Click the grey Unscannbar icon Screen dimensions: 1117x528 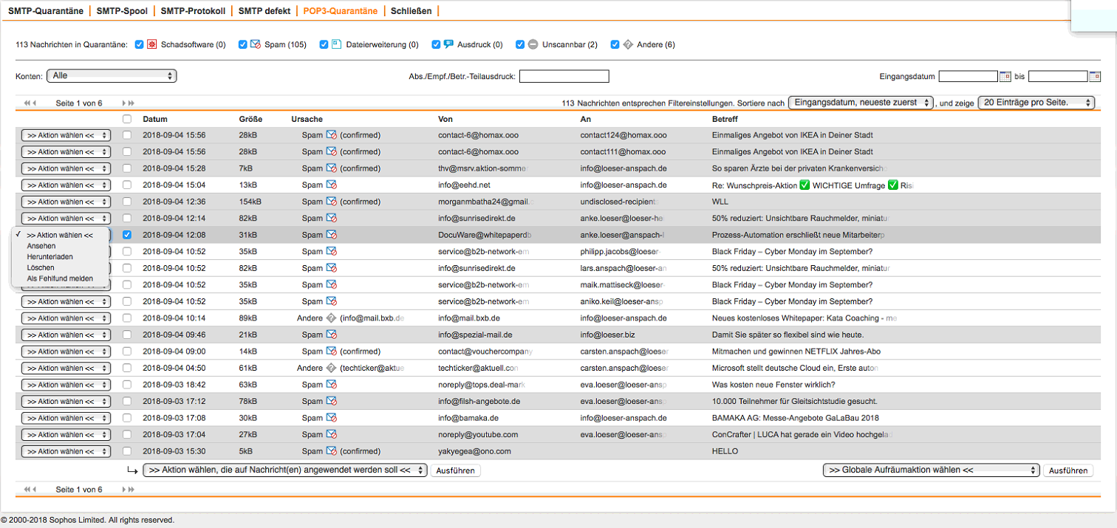coord(533,44)
